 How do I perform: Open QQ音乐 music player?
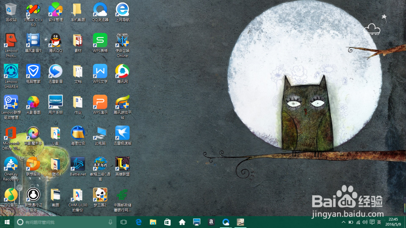point(11,198)
